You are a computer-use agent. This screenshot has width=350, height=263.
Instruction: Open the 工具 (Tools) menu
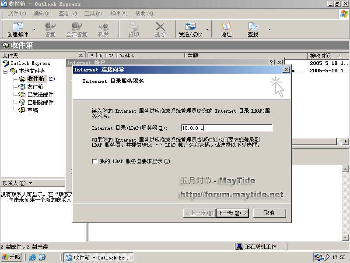click(x=92, y=14)
